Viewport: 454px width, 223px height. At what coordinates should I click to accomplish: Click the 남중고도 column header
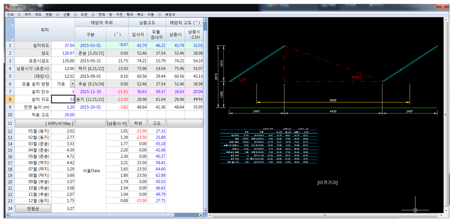pos(147,23)
